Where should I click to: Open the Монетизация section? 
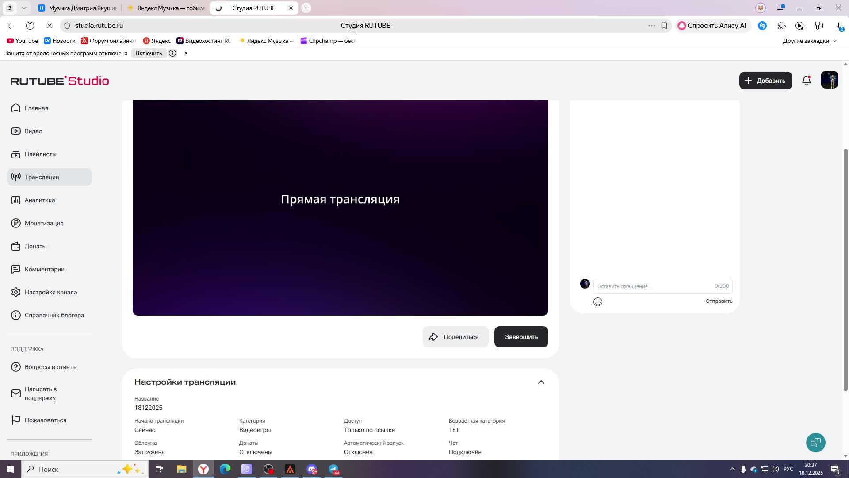(44, 223)
